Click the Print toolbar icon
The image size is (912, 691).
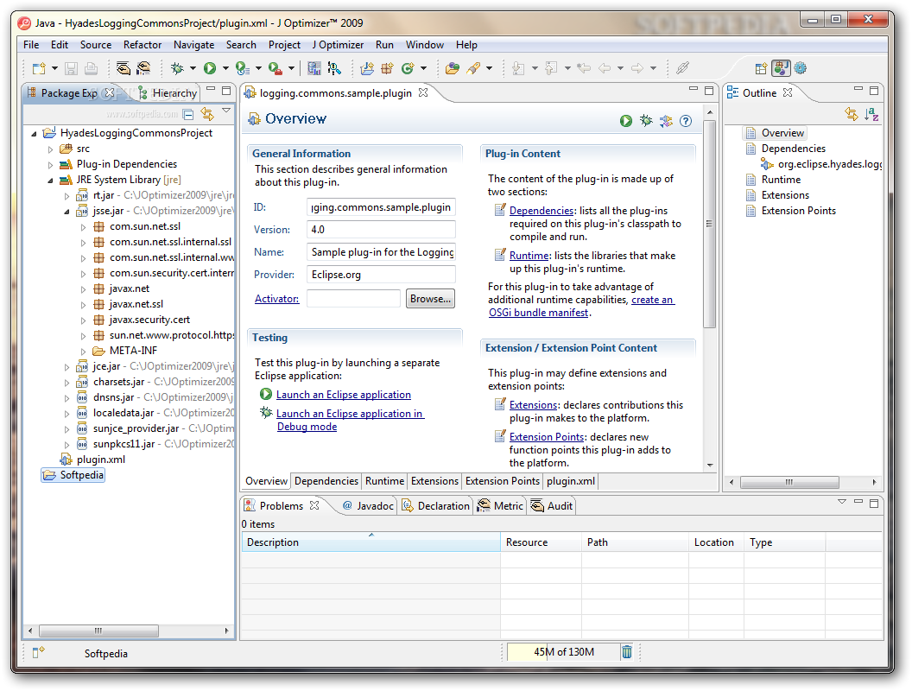pos(91,68)
